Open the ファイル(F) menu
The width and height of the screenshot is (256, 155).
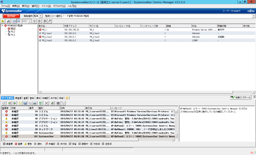click(6, 6)
